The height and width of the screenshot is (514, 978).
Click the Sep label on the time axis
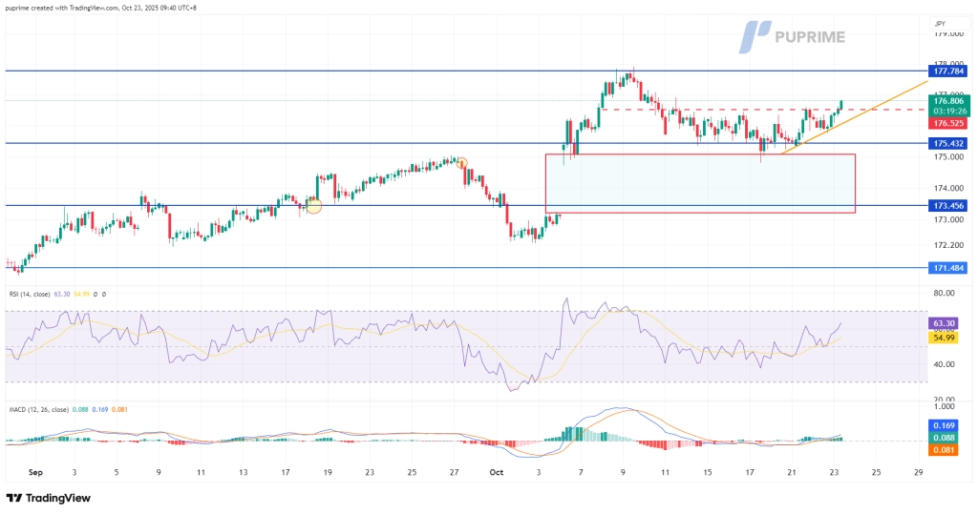(x=35, y=472)
